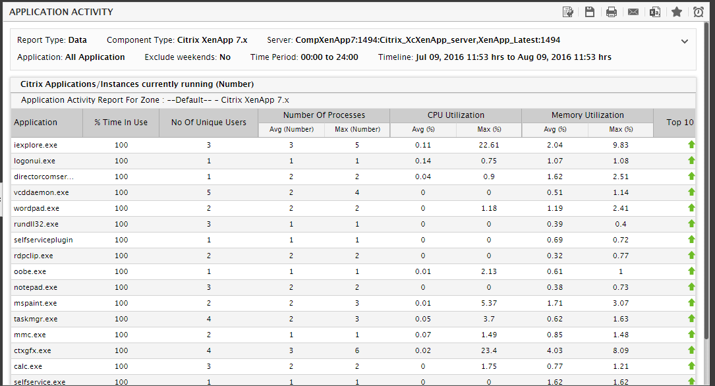715x386 pixels.
Task: Click the 5.37 max CPU value for mspaint.exe
Action: [489, 303]
